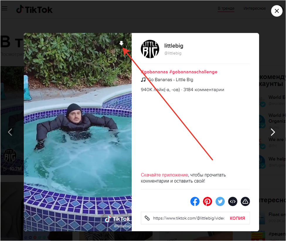Go to the next video arrow
This screenshot has width=286, height=241.
tap(273, 132)
